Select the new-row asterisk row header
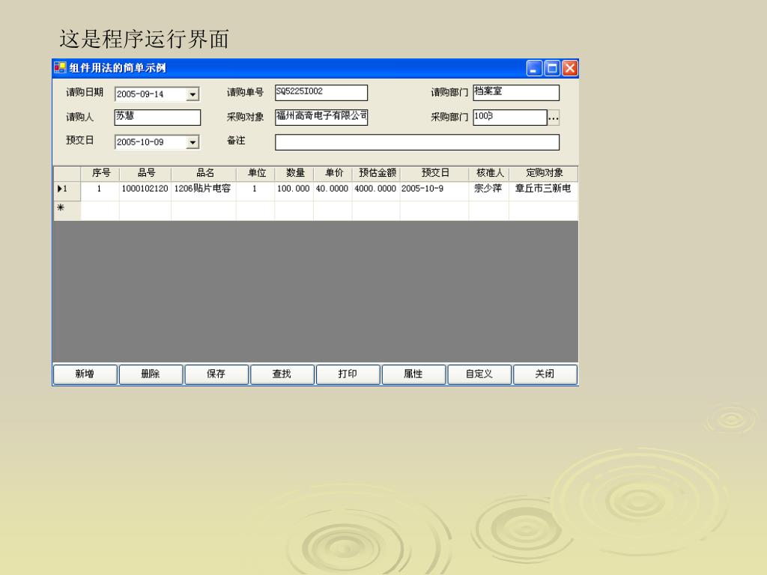Viewport: 767px width, 575px height. pyautogui.click(x=67, y=210)
